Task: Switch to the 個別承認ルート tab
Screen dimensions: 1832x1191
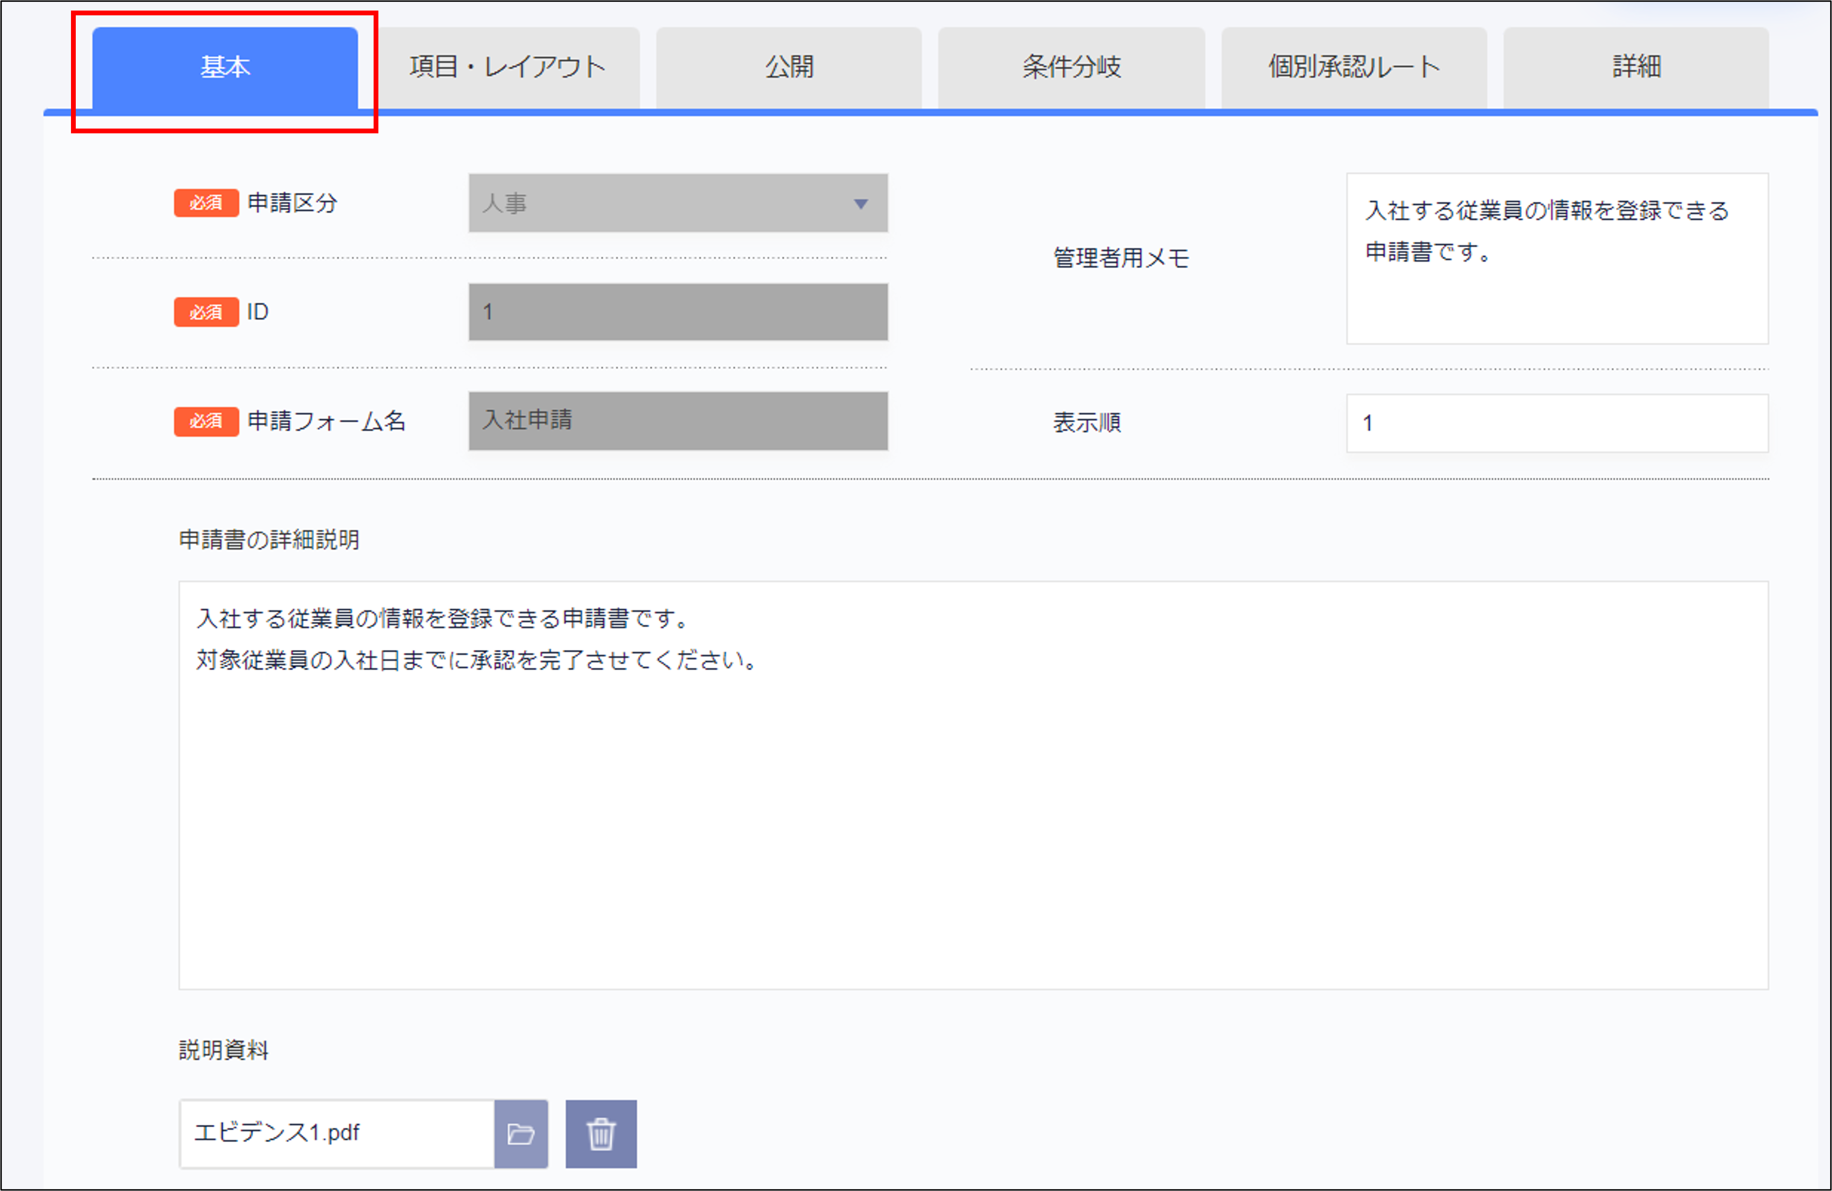Action: pyautogui.click(x=1353, y=66)
